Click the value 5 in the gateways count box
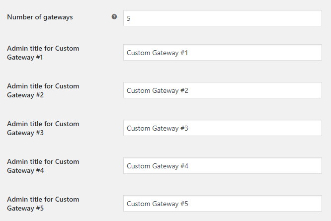The width and height of the screenshot is (331, 221). click(129, 18)
